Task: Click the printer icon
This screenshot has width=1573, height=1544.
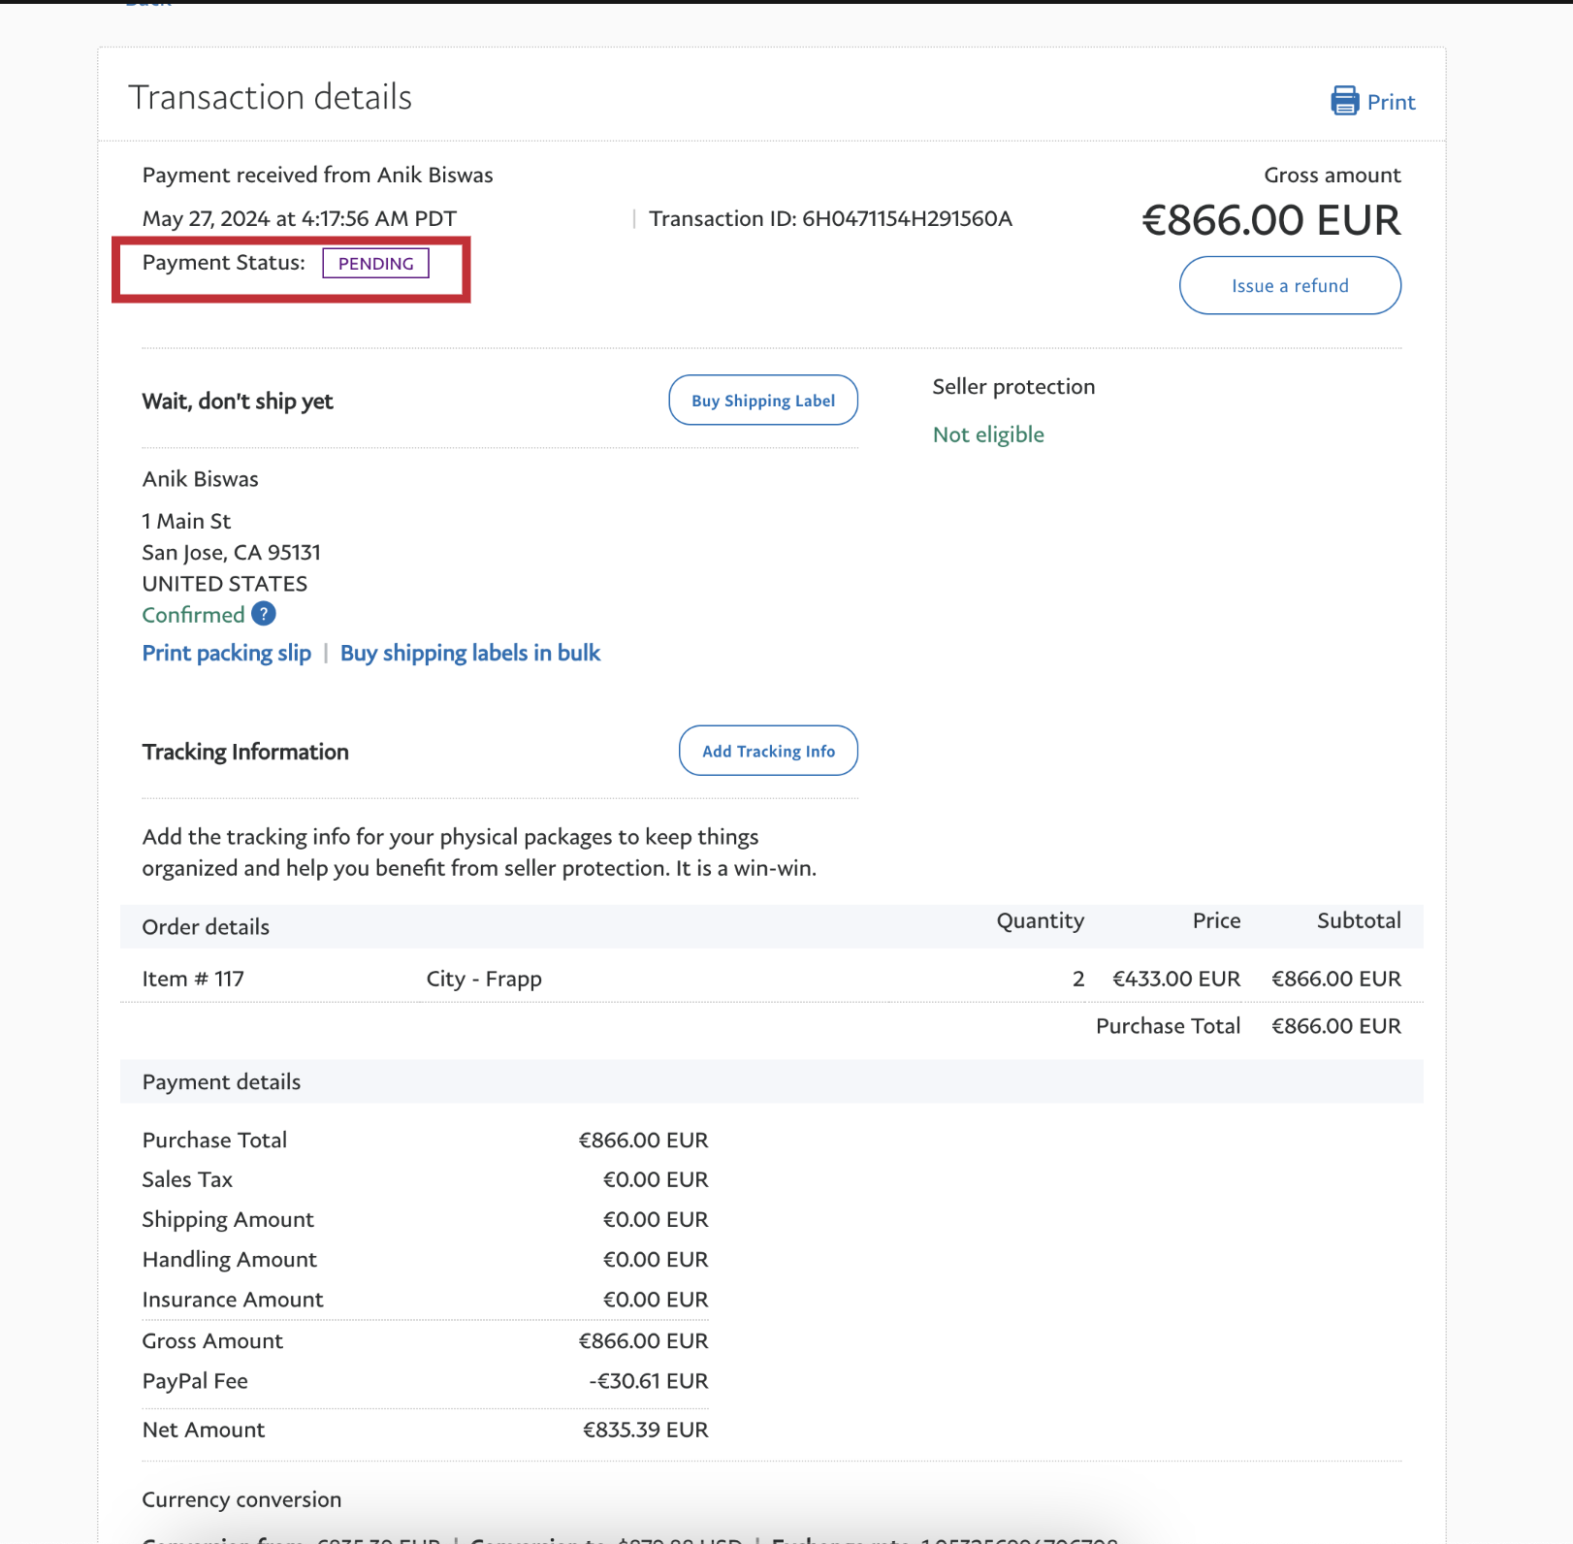Action: click(1344, 101)
